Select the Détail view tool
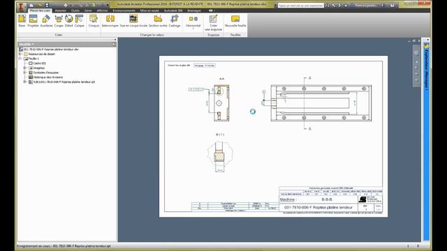This screenshot has width=447, height=251. pos(69,21)
